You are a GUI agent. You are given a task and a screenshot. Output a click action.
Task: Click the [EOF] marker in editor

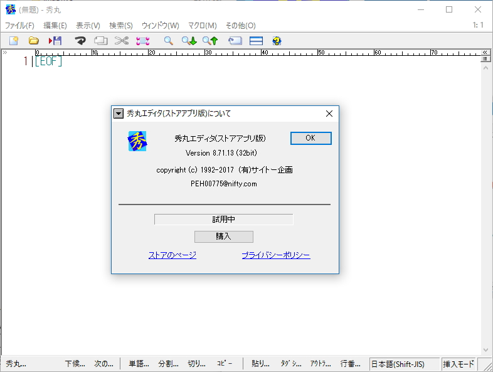point(48,61)
